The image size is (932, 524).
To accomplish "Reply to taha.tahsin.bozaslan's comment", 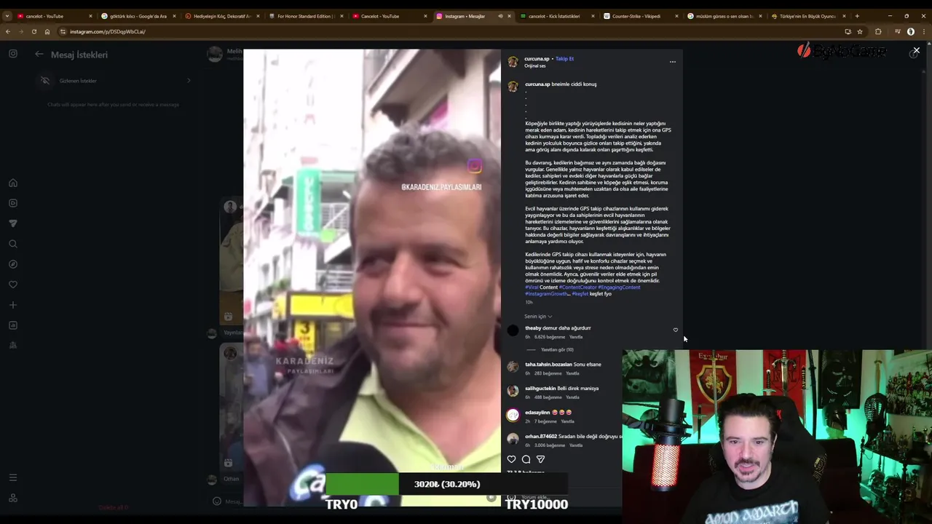I will pyautogui.click(x=572, y=373).
